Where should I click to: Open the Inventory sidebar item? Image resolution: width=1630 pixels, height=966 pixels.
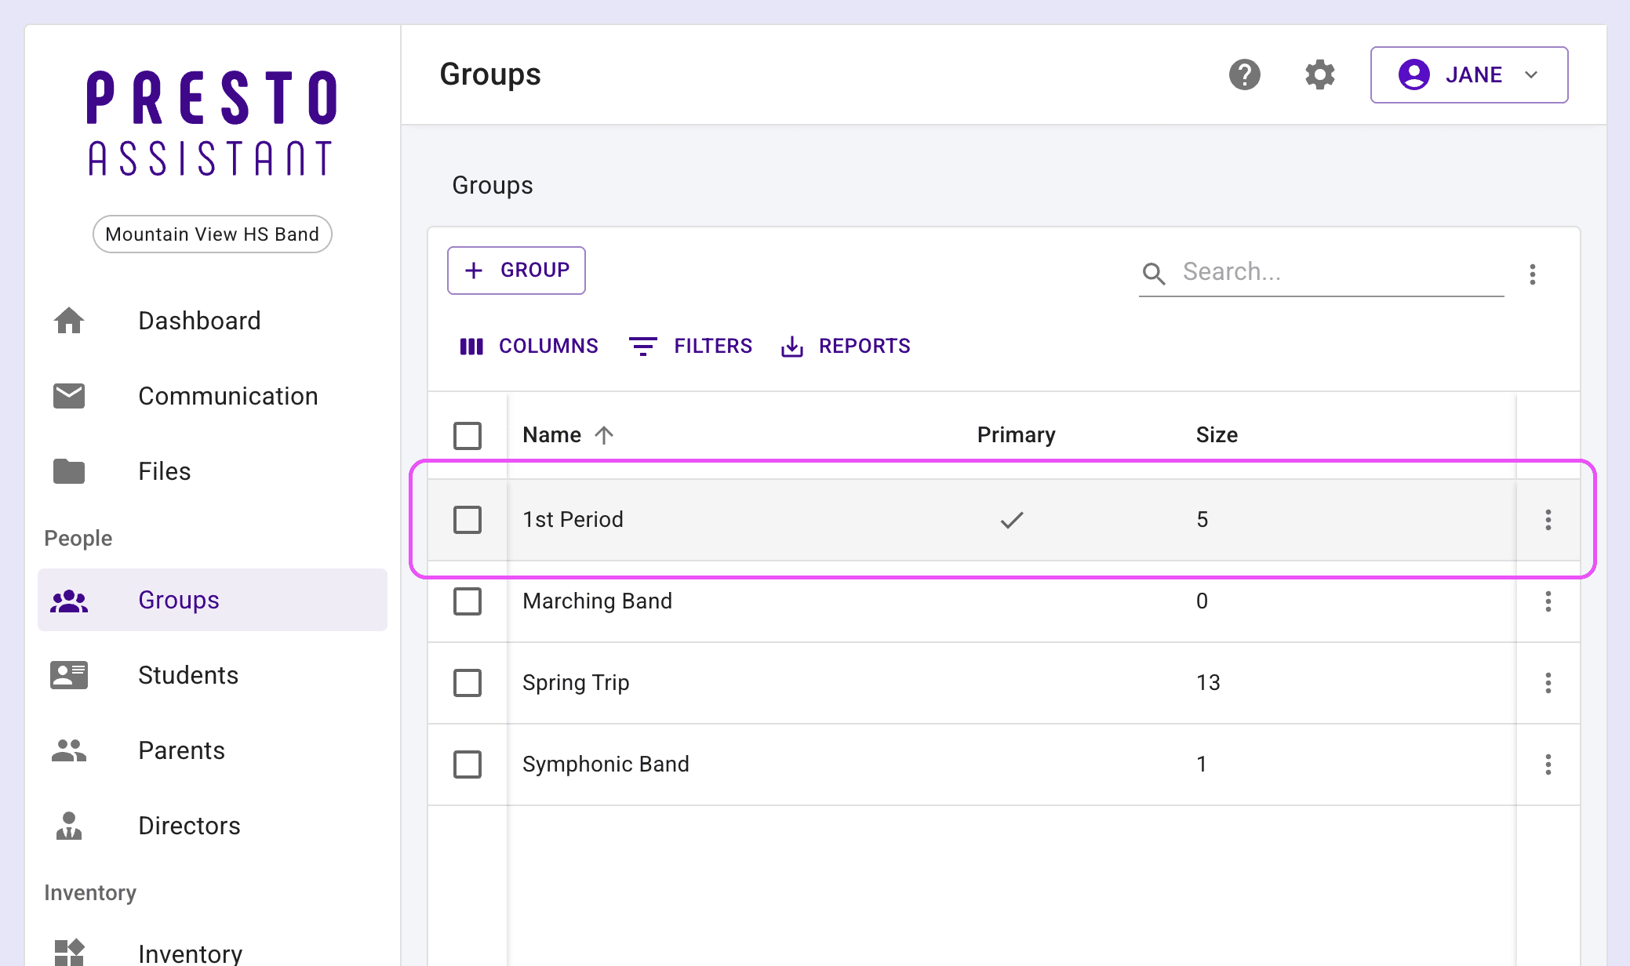190,953
